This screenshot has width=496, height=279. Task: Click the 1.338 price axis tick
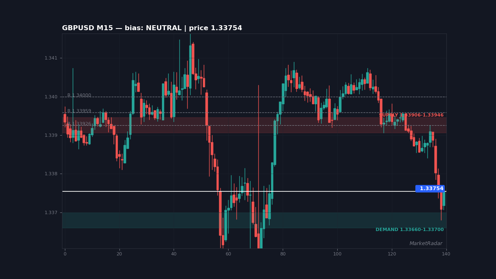tap(51, 174)
